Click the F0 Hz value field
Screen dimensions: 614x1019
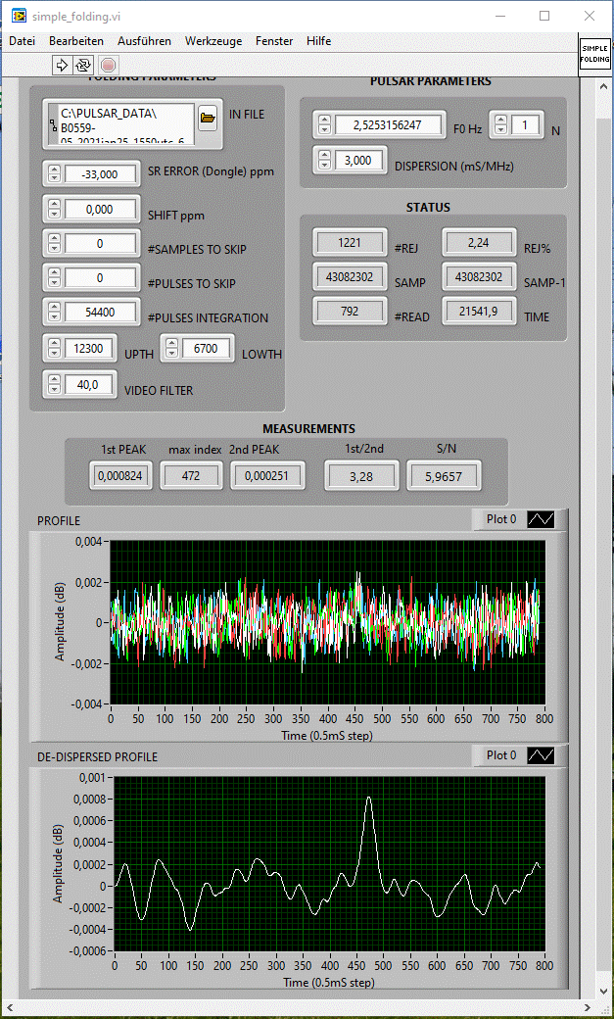tap(389, 124)
